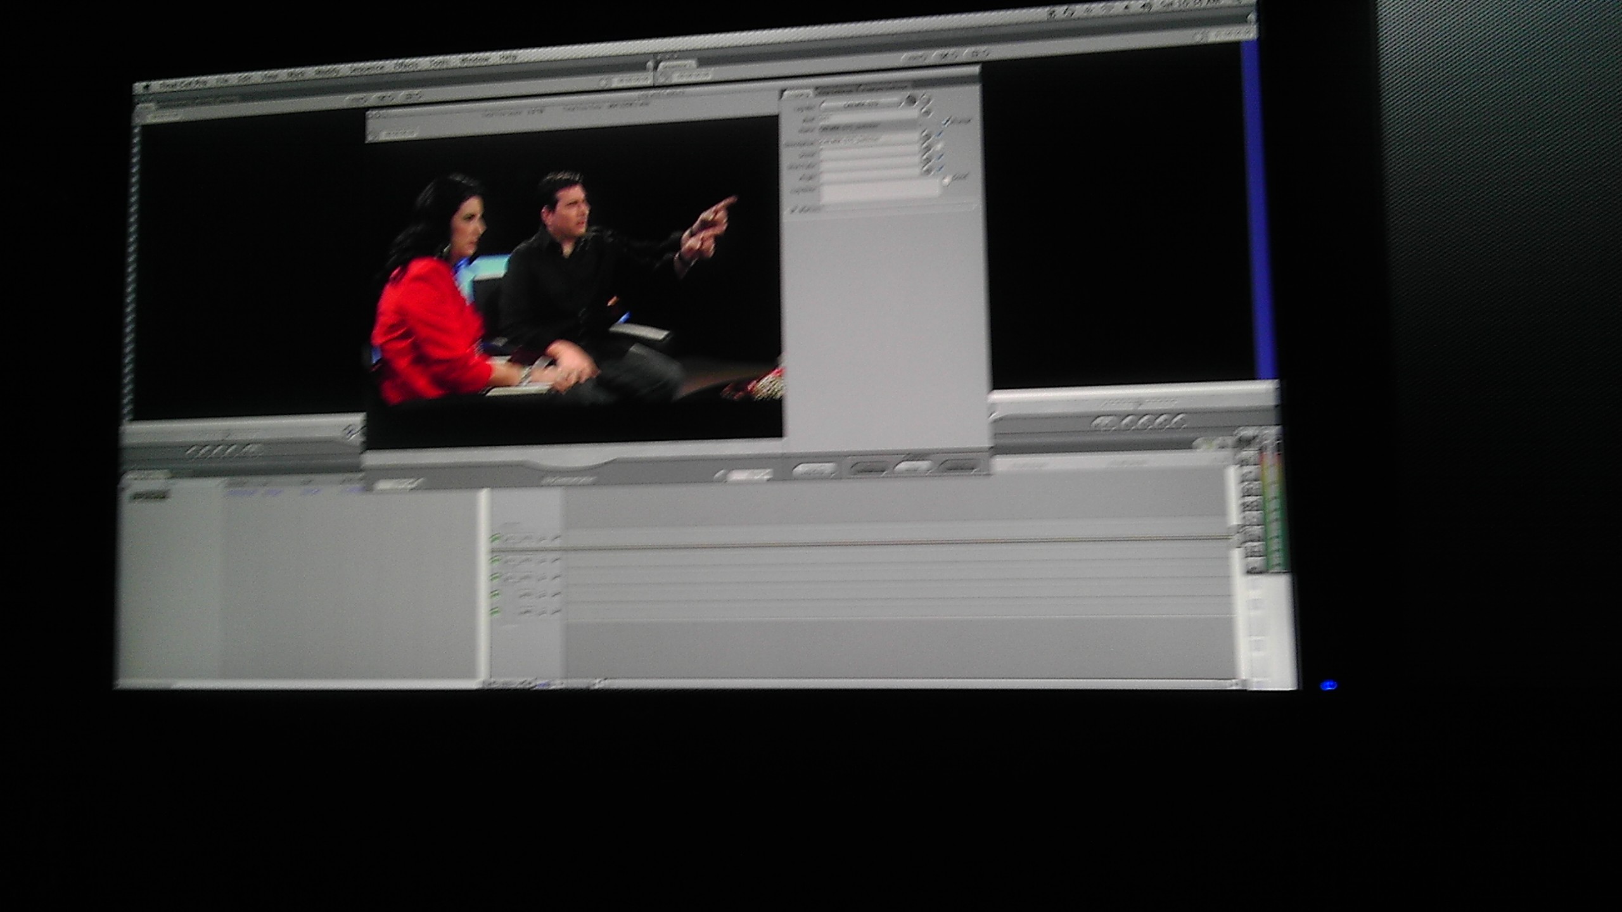The image size is (1622, 912).
Task: Toggle the first track visibility green light
Action: [x=496, y=538]
